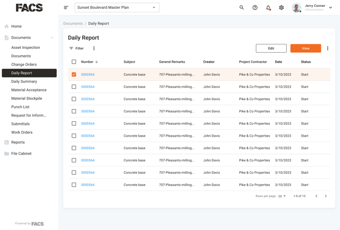Open the settings gear icon
The height and width of the screenshot is (230, 340).
(x=282, y=7)
